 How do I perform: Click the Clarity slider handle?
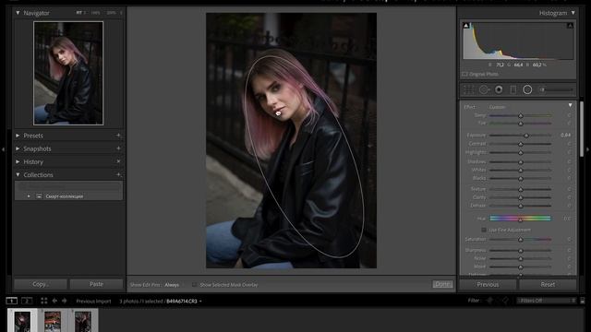click(x=521, y=197)
